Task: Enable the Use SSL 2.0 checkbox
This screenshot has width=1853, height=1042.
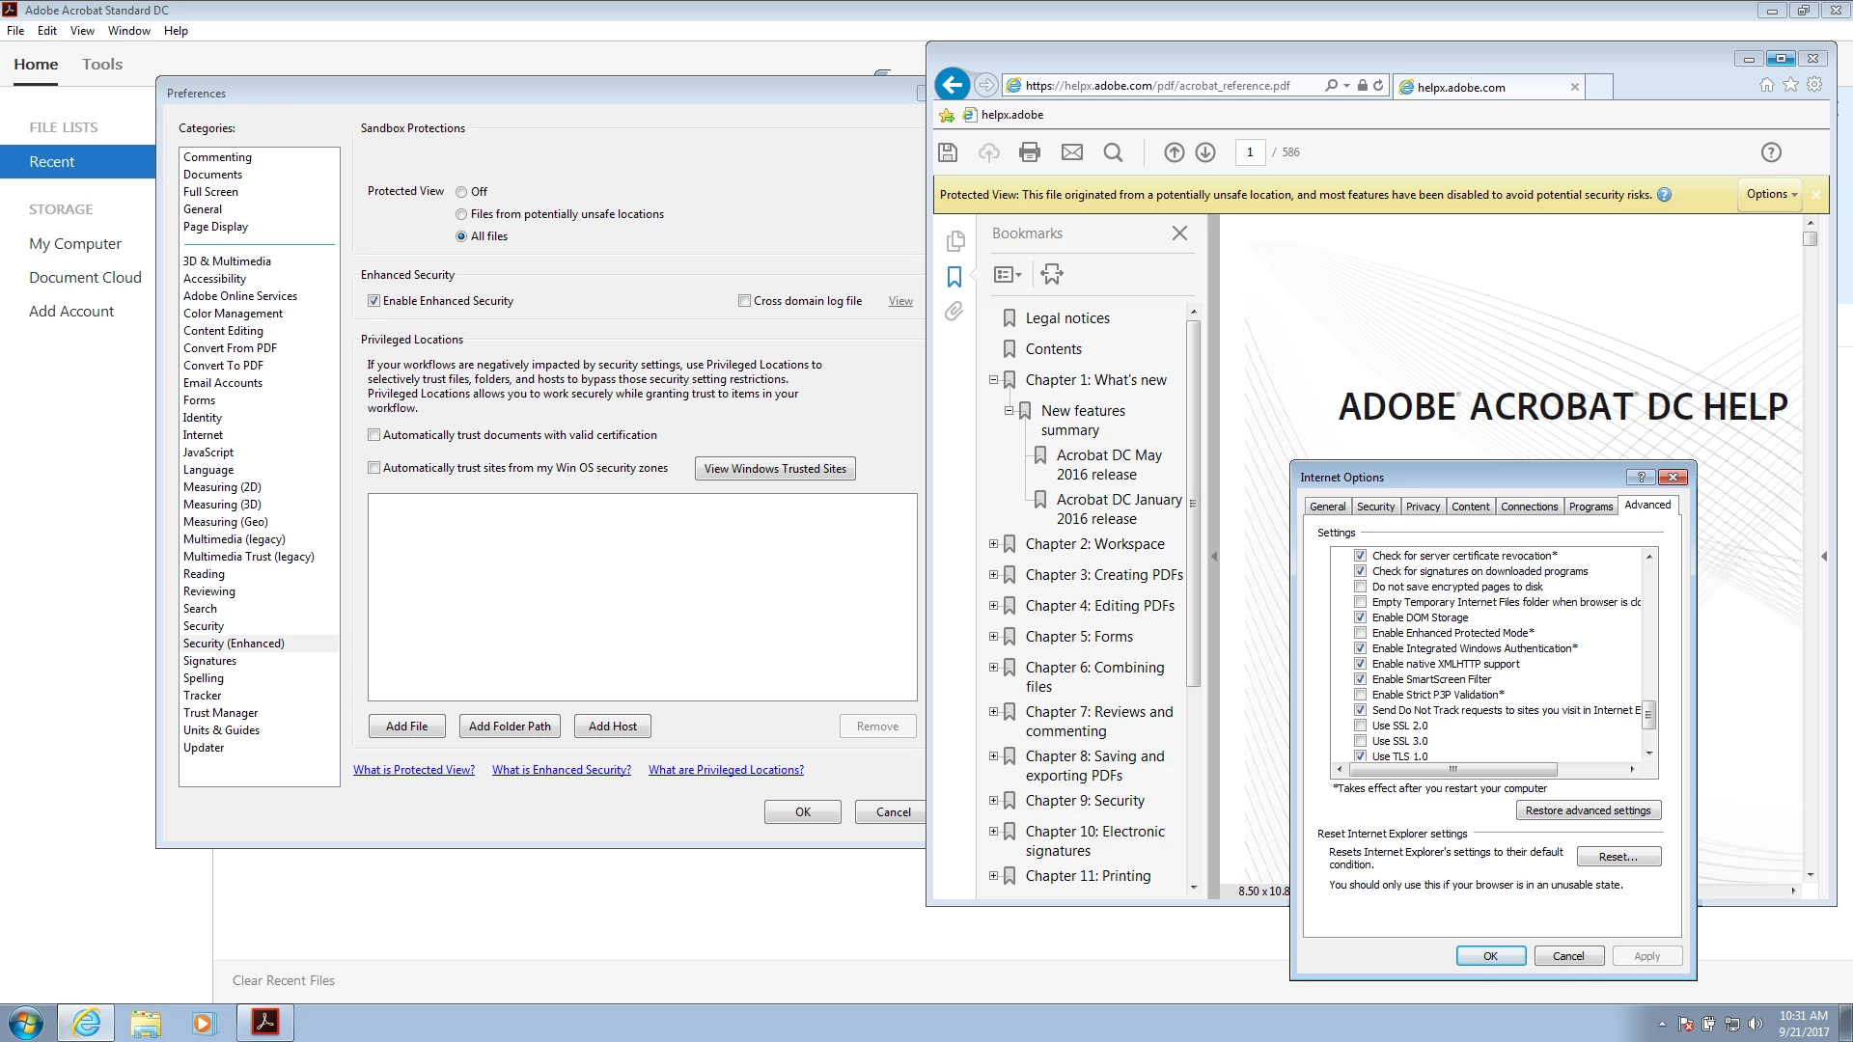Action: pyautogui.click(x=1360, y=726)
